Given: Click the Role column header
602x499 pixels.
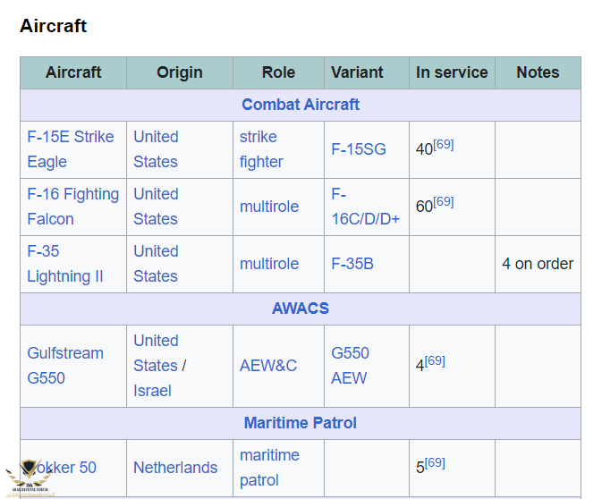Looking at the screenshot, I should 279,72.
